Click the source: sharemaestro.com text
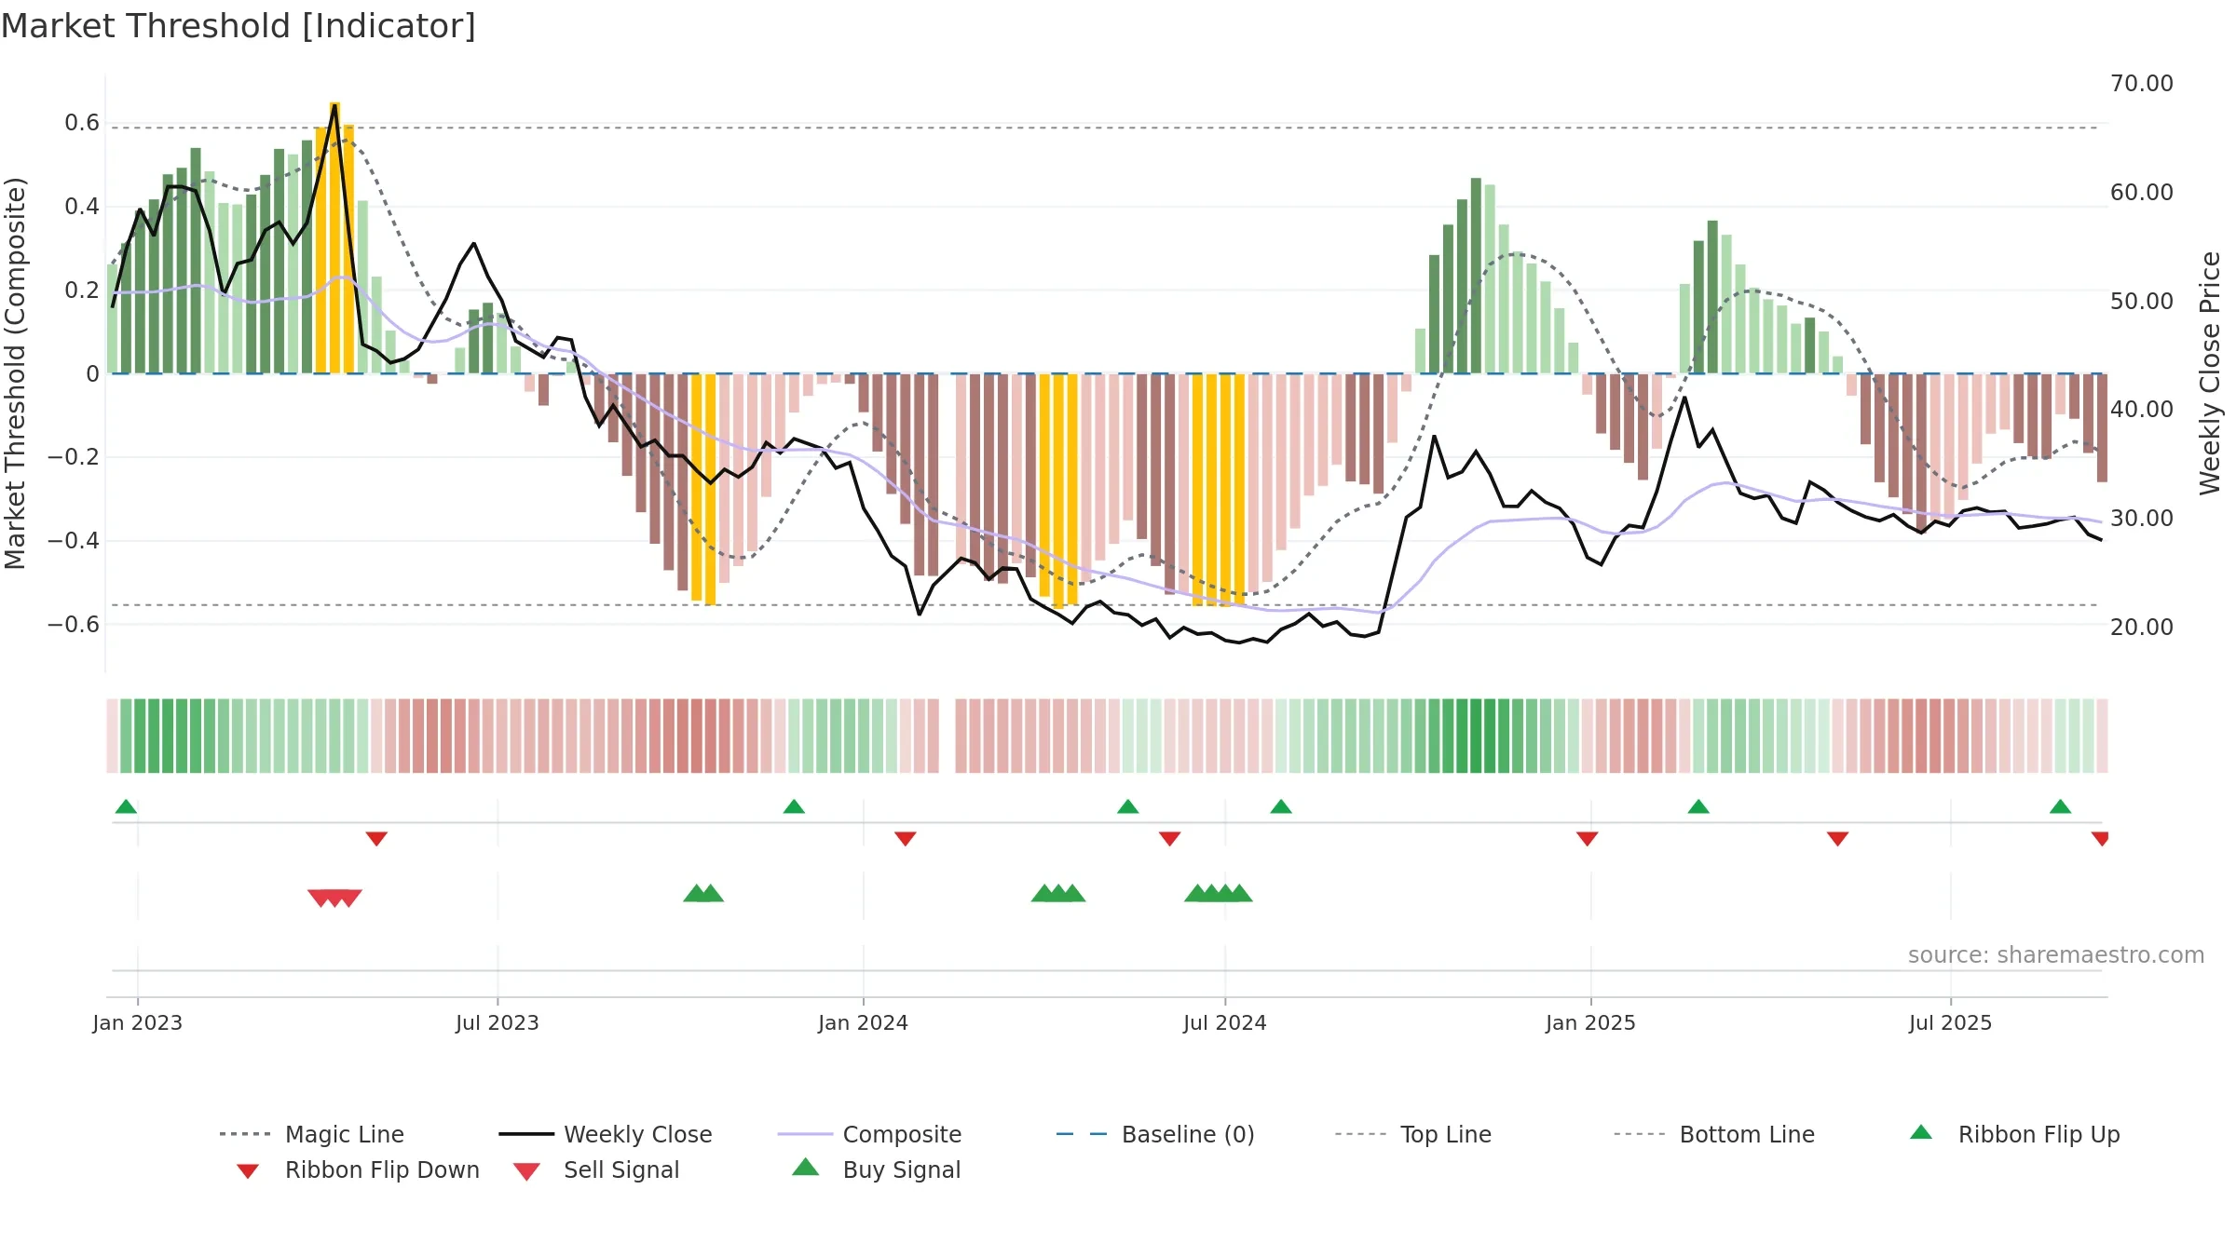The height and width of the screenshot is (1257, 2236). (2056, 955)
